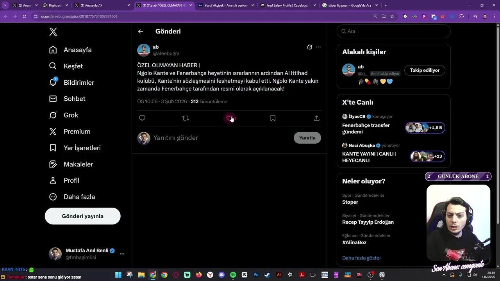Open Discord from the taskbar
Screen dimensions: 500x281
coord(221,275)
